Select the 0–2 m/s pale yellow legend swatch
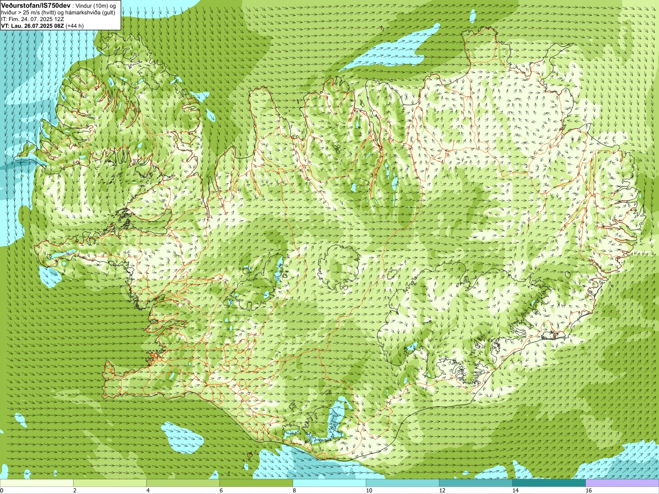This screenshot has width=659, height=494. coord(37,483)
